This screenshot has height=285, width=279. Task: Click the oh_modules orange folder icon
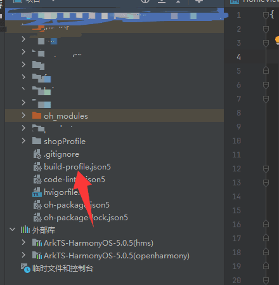[x=37, y=116]
